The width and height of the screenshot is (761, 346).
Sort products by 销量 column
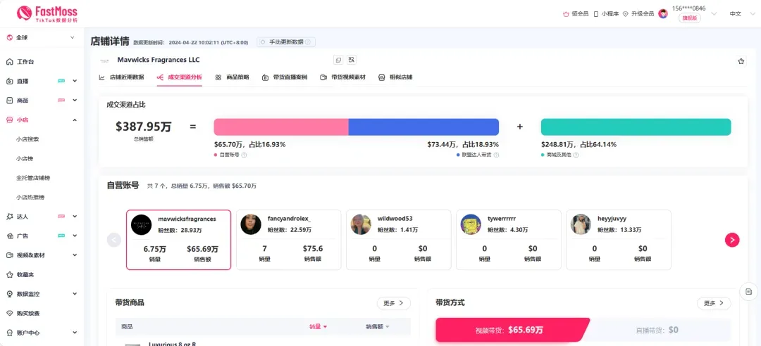coord(318,326)
